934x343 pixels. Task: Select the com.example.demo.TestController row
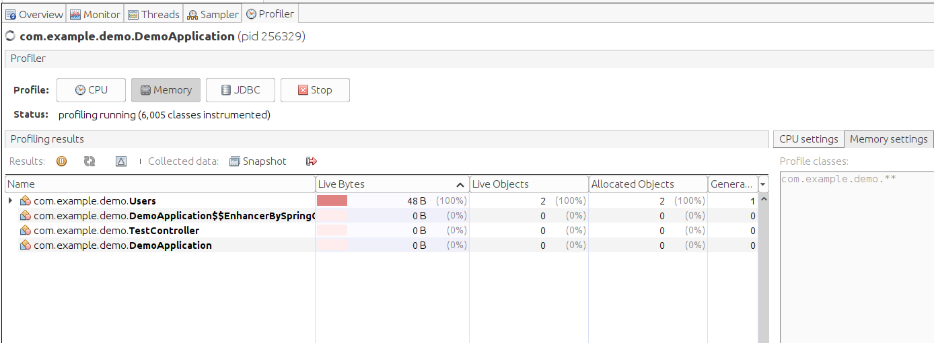382,231
